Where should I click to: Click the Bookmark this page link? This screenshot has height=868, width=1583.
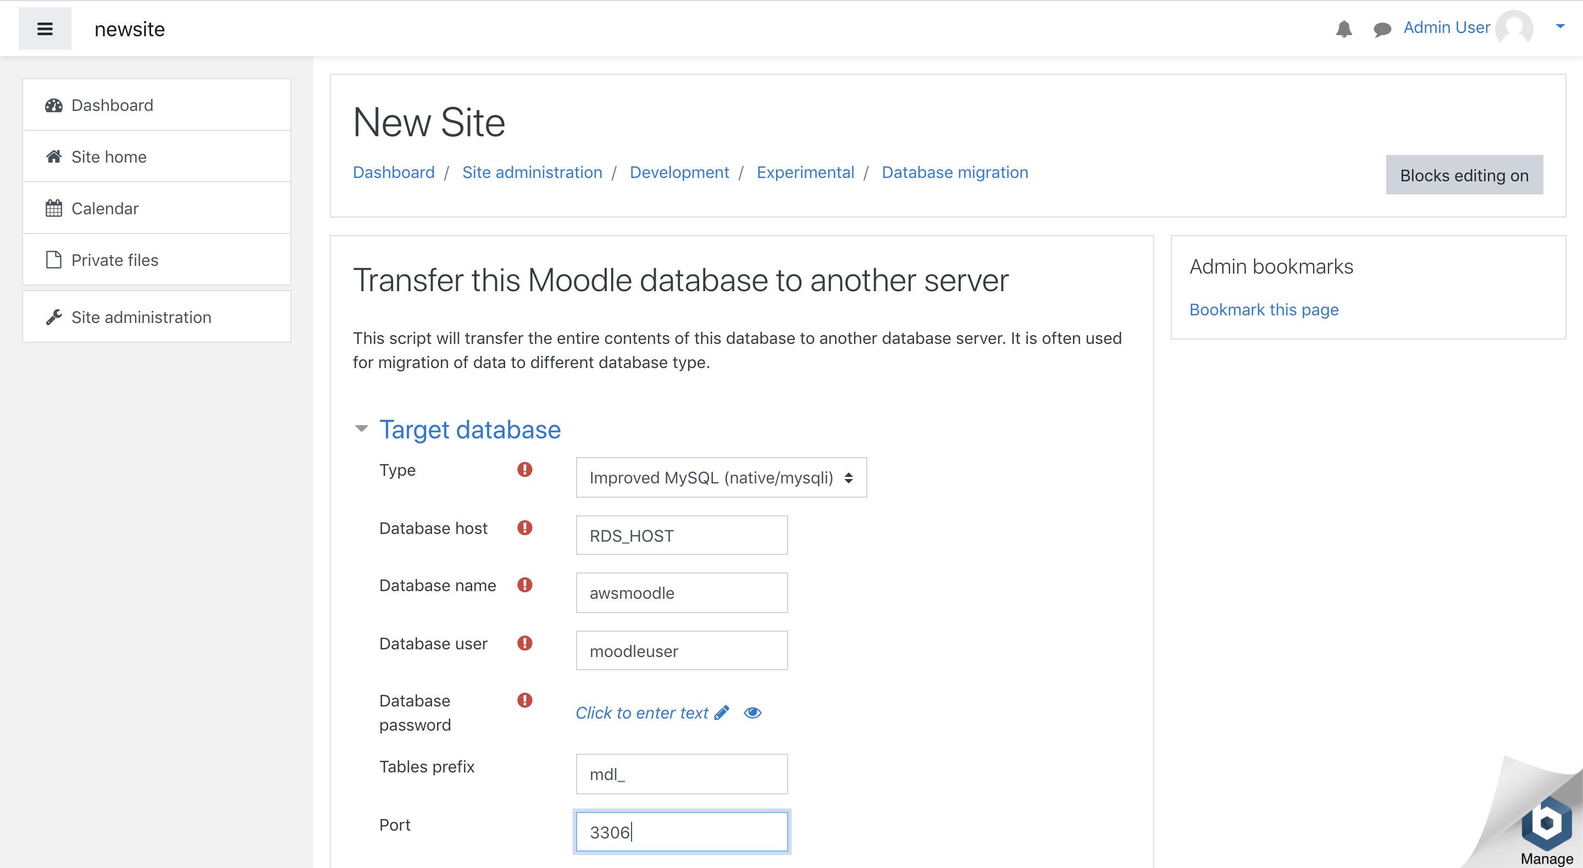coord(1264,310)
